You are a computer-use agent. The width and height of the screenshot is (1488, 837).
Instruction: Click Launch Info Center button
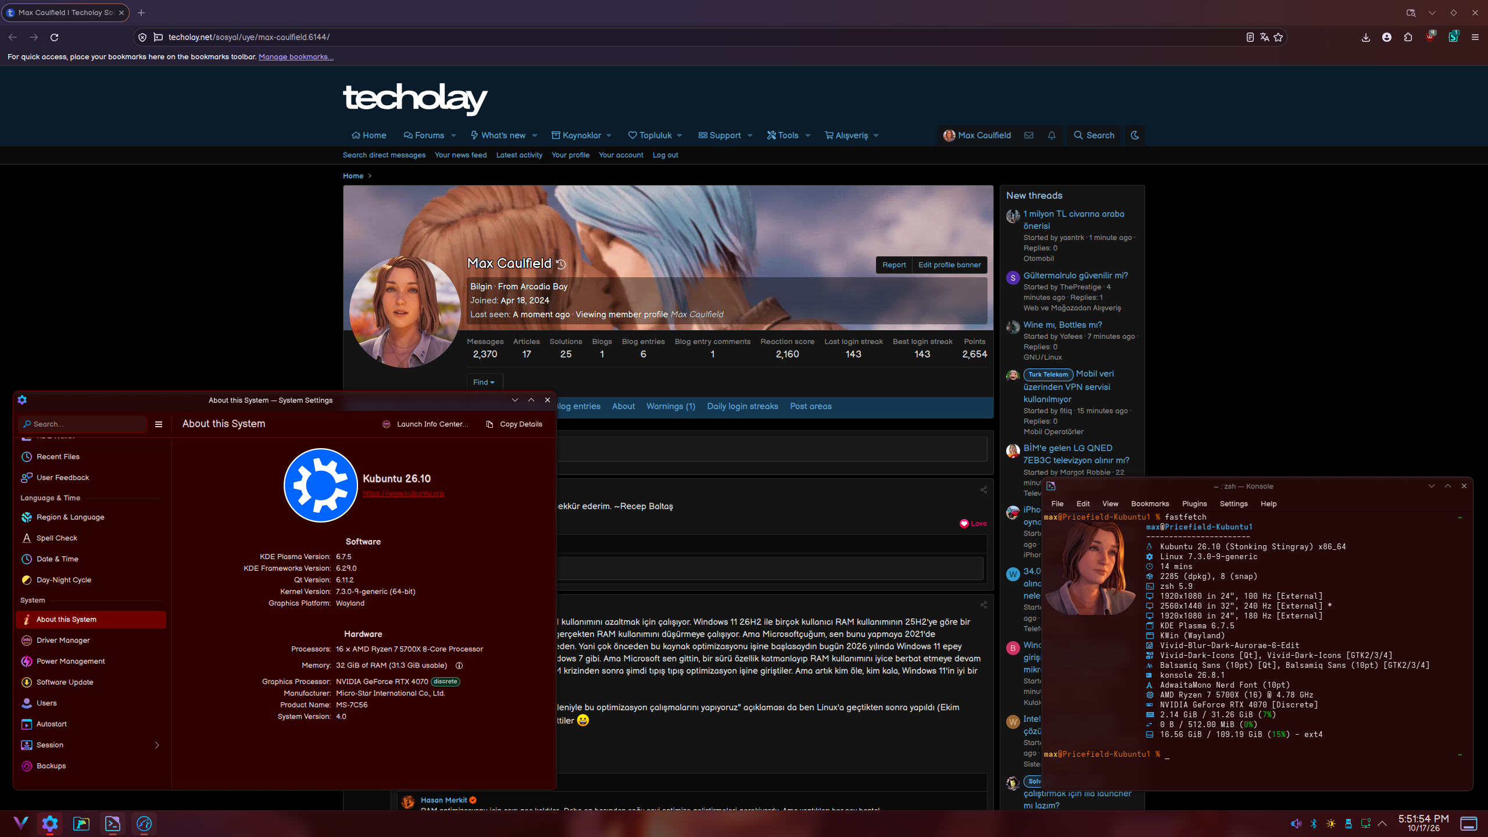(425, 424)
